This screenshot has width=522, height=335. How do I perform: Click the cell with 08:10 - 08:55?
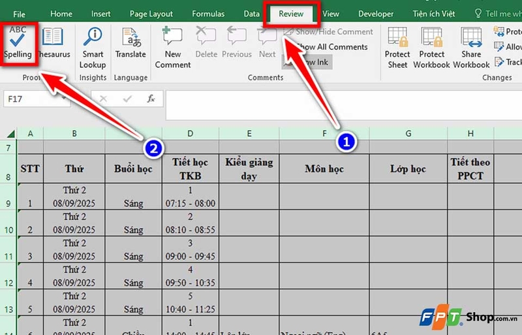click(190, 223)
